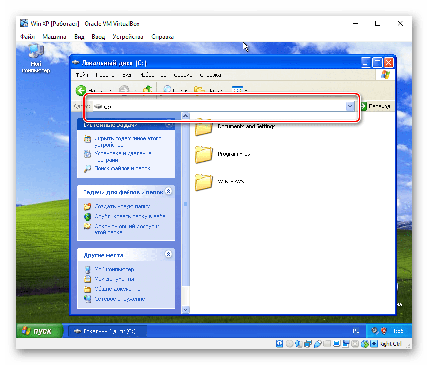Click the shared folders icon in VirtualBox status bar

pos(327,343)
